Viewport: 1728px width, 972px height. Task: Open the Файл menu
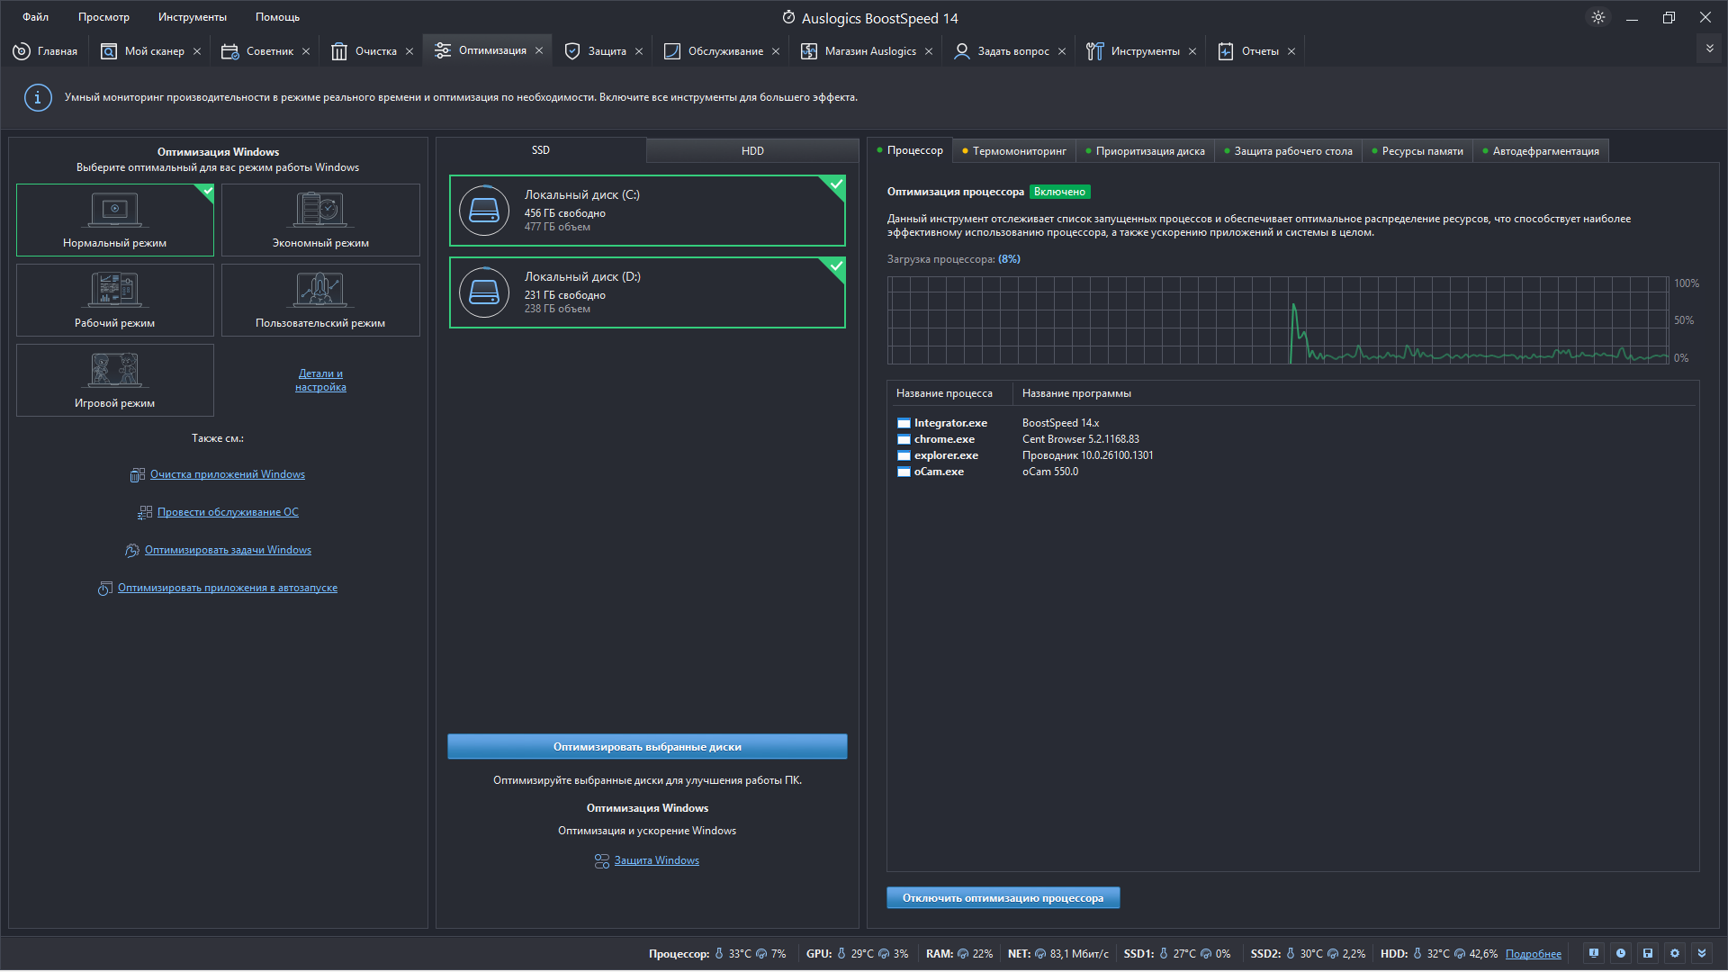tap(35, 17)
